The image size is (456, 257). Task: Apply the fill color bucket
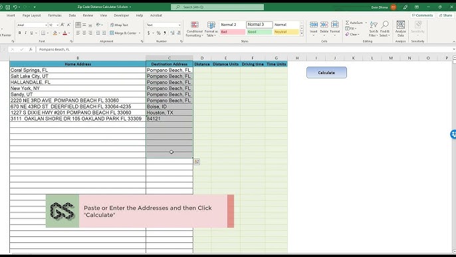pyautogui.click(x=55, y=33)
